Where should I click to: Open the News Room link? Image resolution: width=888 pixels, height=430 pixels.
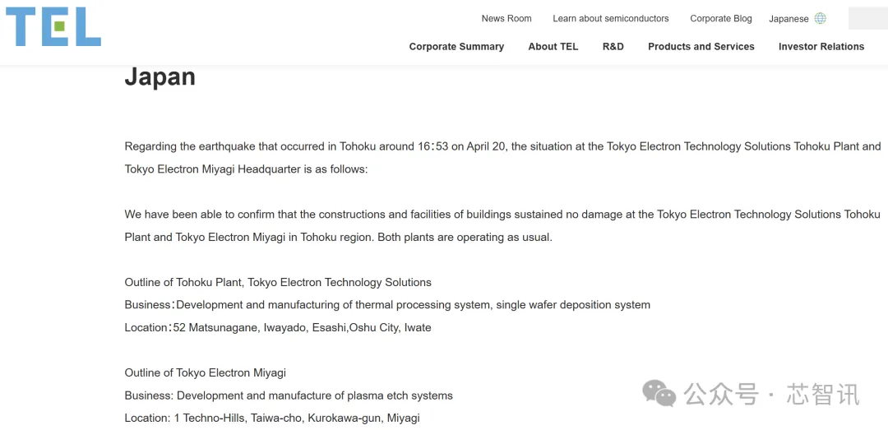[x=506, y=18]
